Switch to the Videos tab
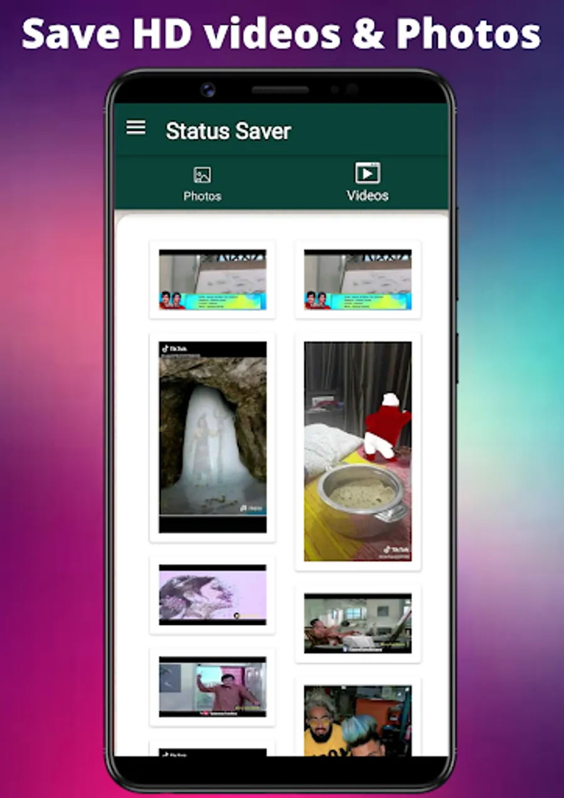564x798 pixels. [x=368, y=182]
